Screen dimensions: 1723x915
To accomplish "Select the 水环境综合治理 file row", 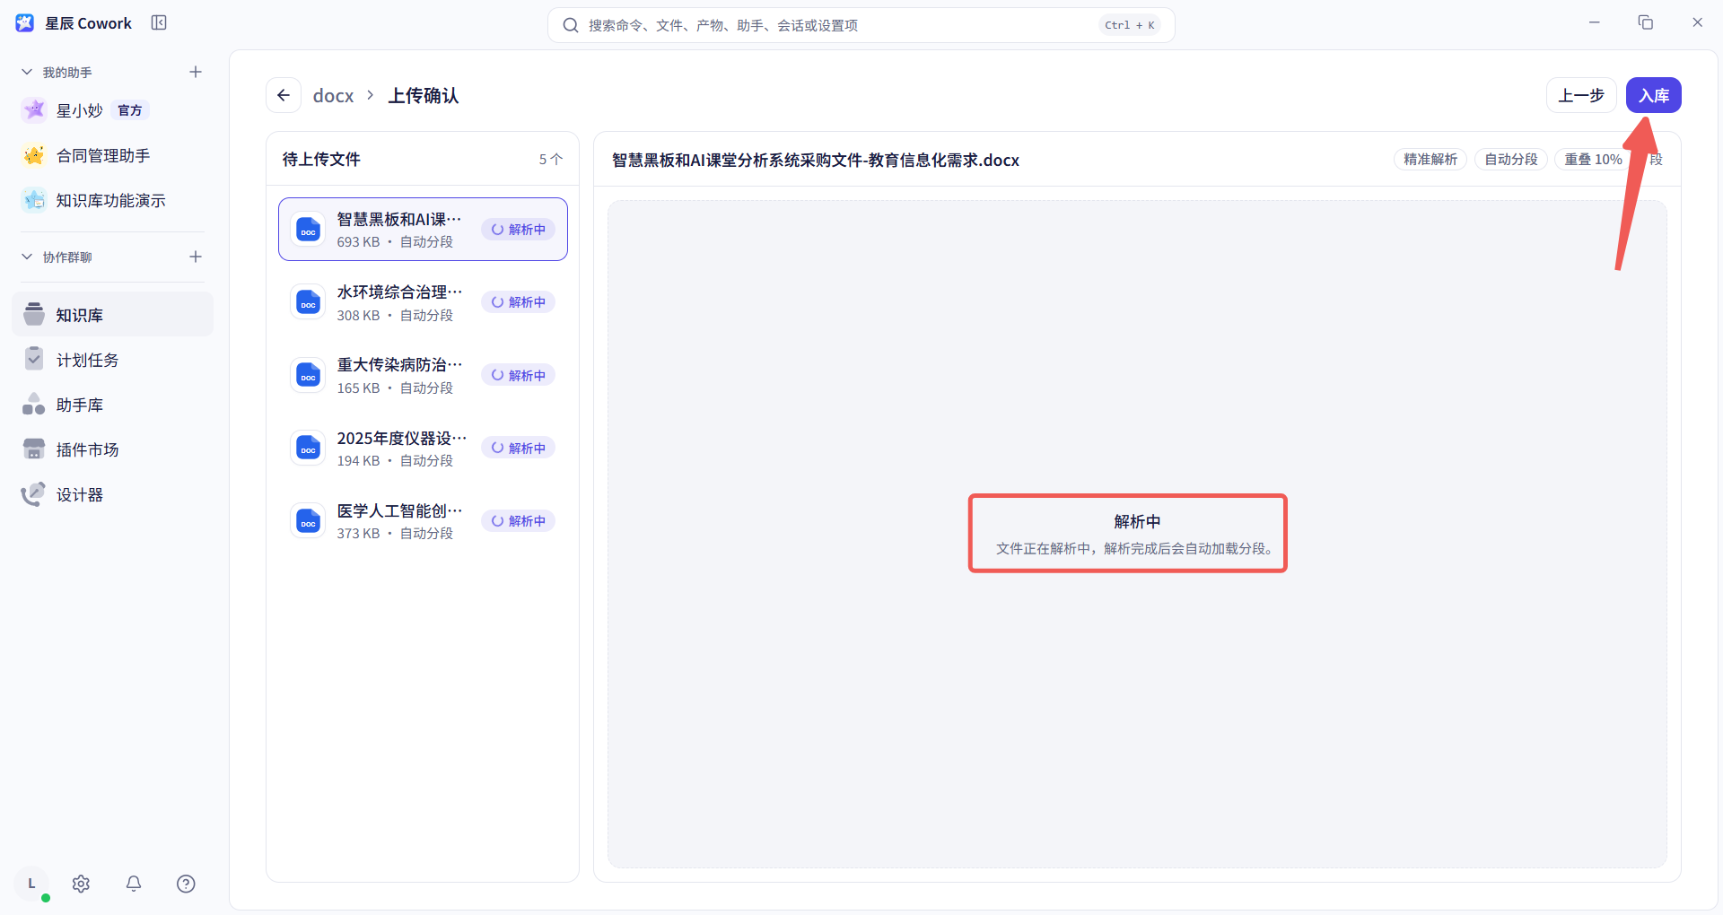I will click(x=423, y=302).
